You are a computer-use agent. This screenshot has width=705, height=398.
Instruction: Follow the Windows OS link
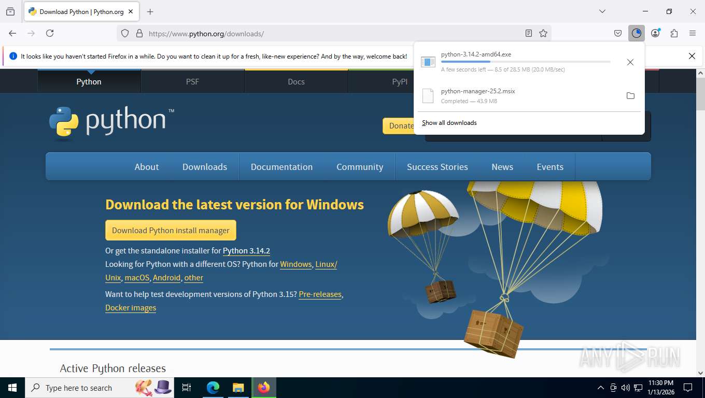pyautogui.click(x=295, y=264)
